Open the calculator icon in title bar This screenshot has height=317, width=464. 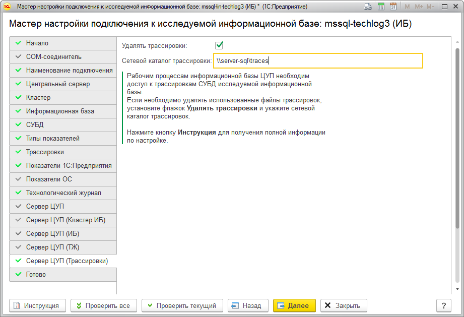381,7
